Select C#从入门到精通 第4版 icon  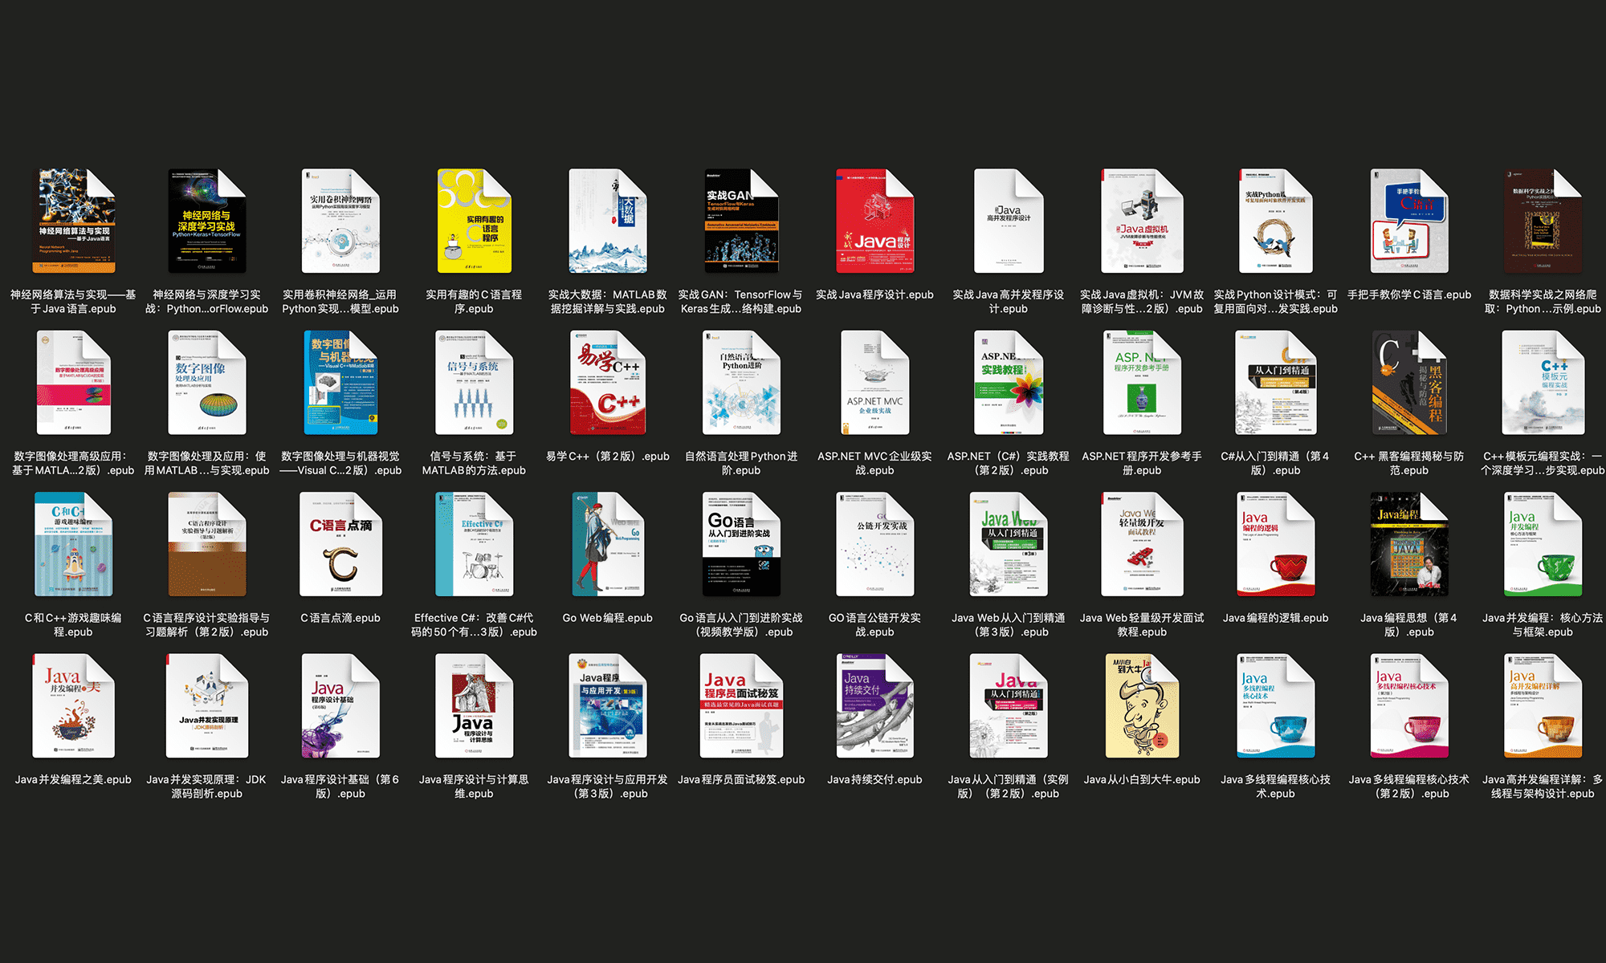coord(1275,382)
